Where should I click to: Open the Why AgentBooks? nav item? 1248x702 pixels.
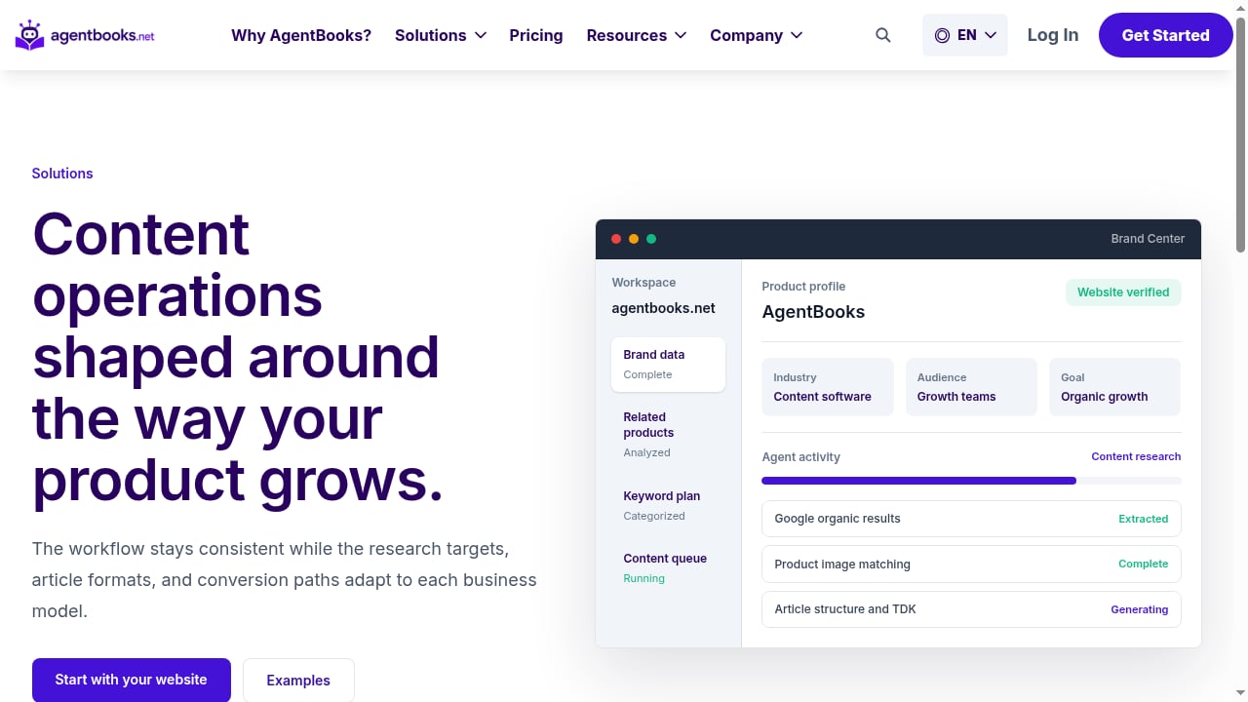coord(301,35)
